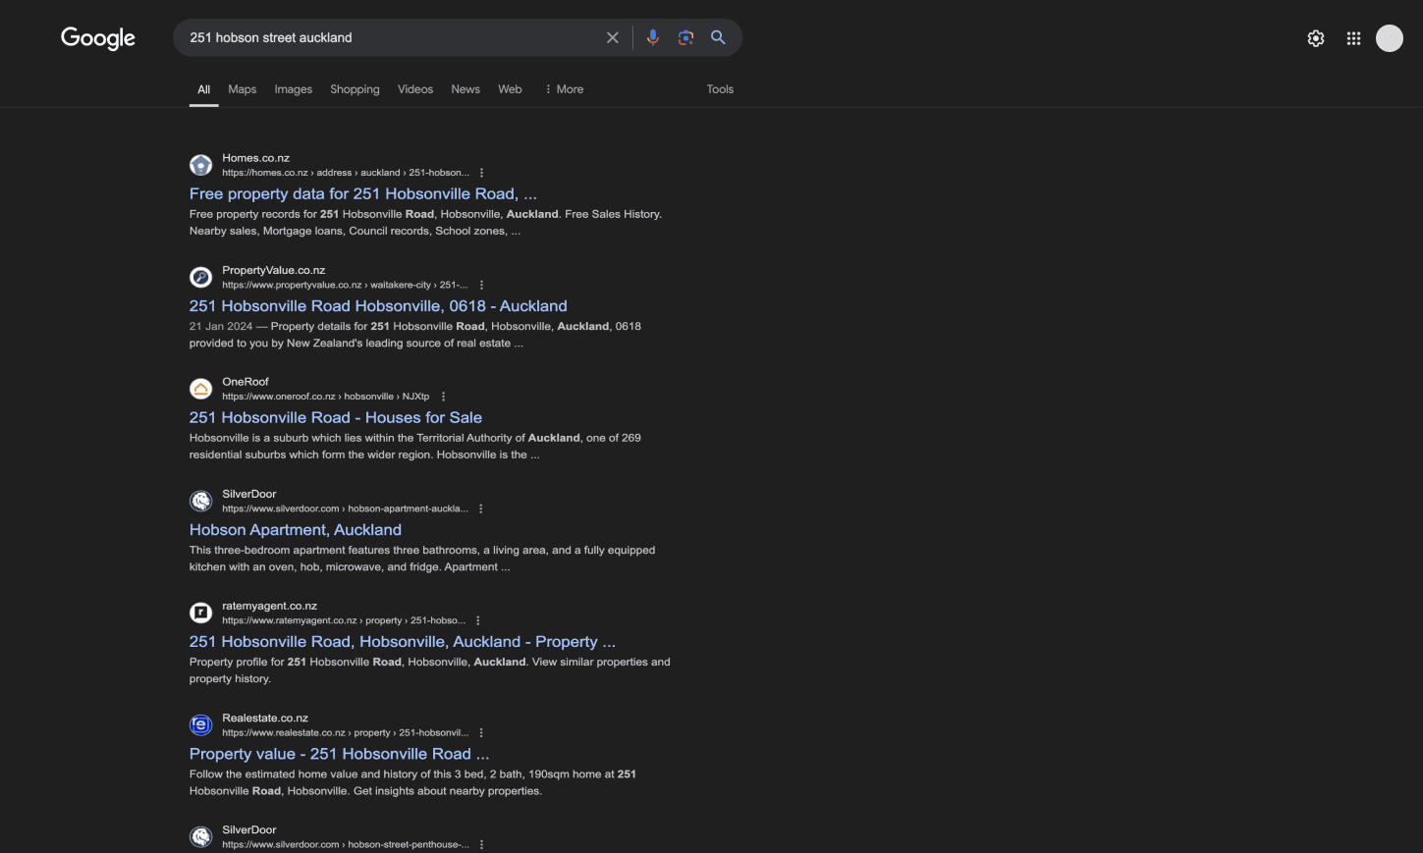Open the three-dot menu for the PropertyValue.co.nz result

tap(481, 285)
